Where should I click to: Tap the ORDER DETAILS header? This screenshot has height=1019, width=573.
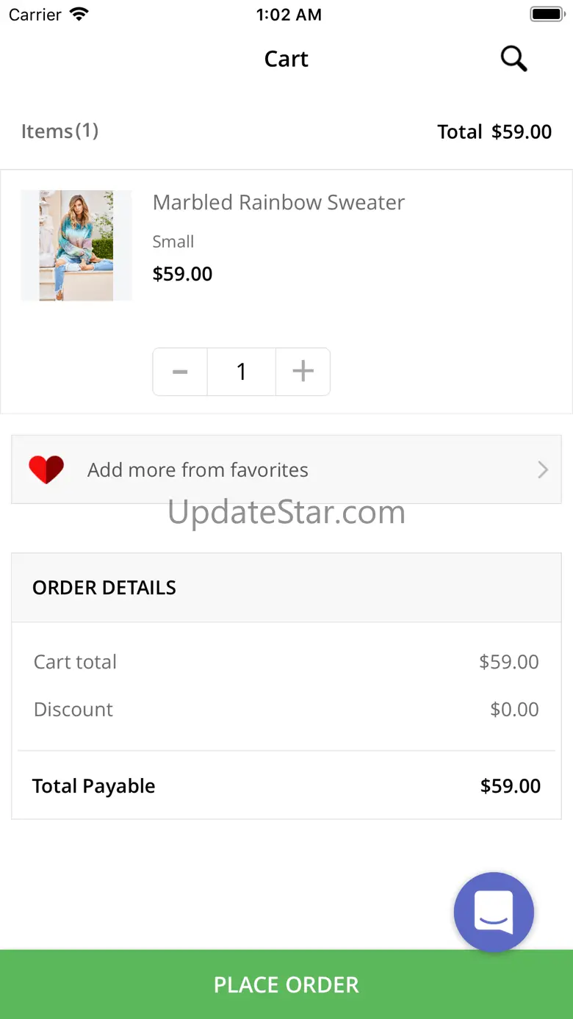pos(104,588)
